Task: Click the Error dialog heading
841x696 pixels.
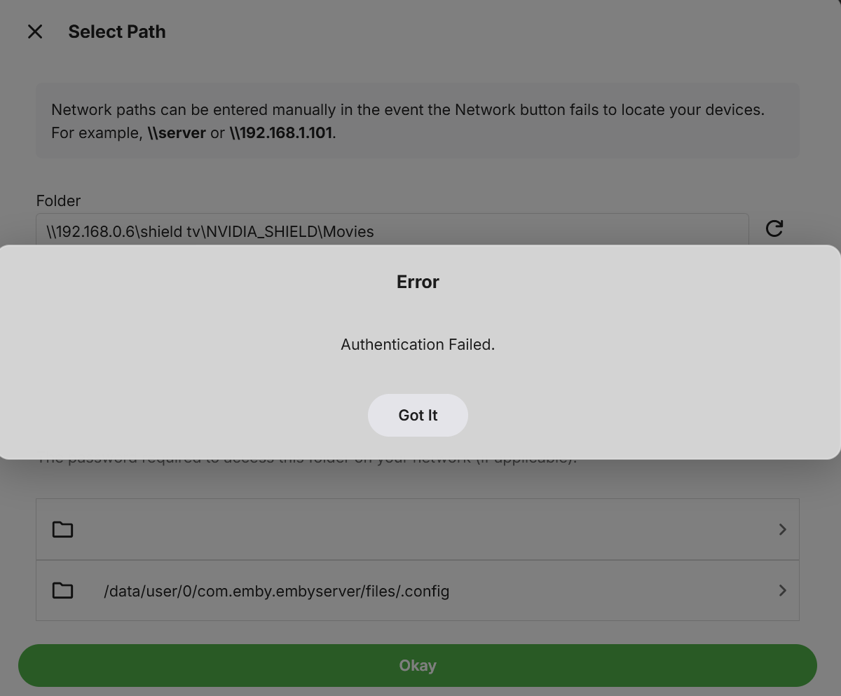Action: [418, 282]
